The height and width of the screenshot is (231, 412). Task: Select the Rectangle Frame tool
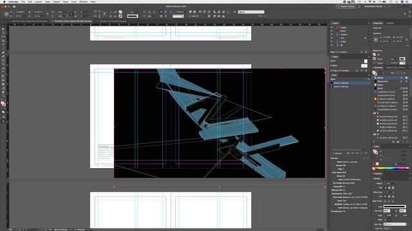click(x=3, y=60)
